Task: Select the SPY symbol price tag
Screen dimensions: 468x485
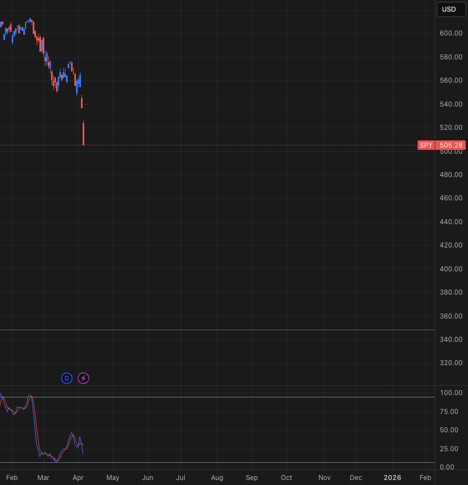Action: coord(426,145)
